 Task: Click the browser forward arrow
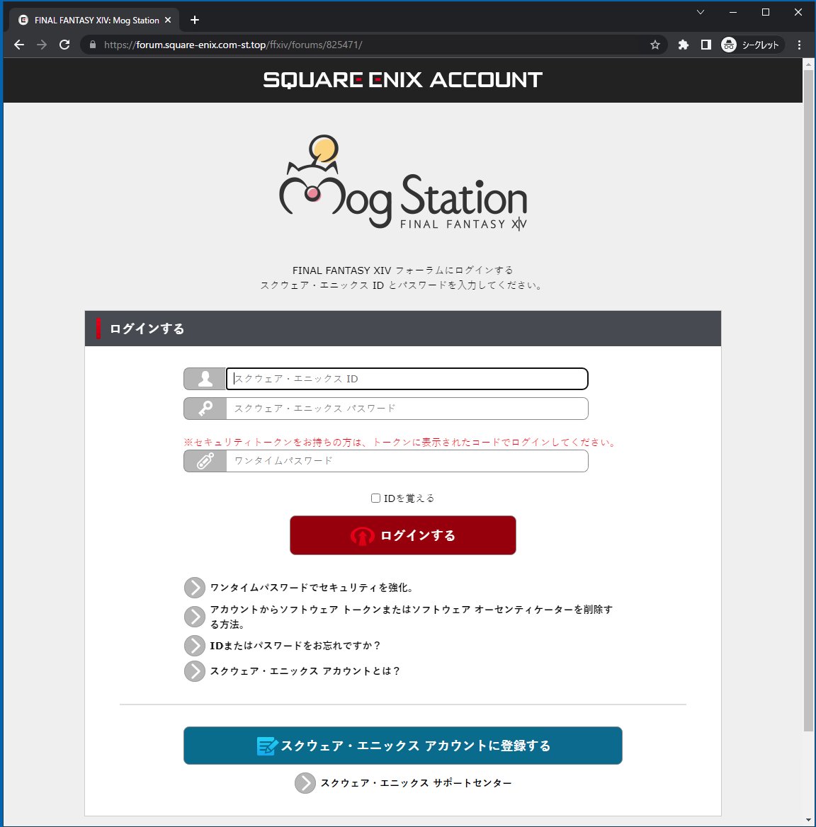click(42, 45)
